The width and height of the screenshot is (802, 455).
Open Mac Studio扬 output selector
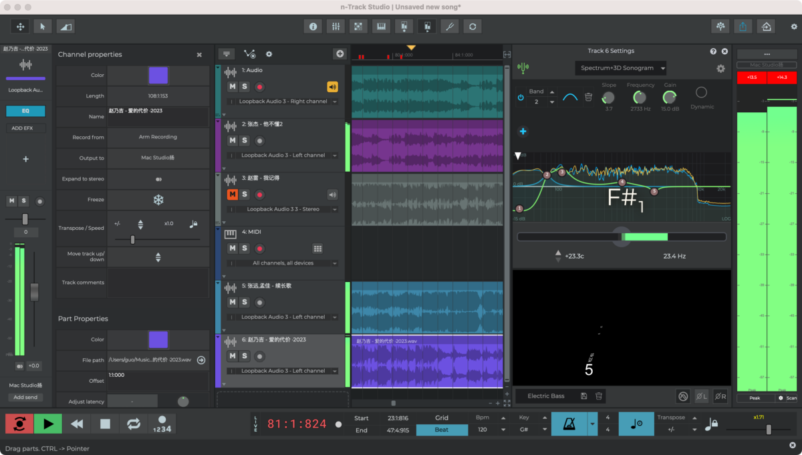[158, 158]
